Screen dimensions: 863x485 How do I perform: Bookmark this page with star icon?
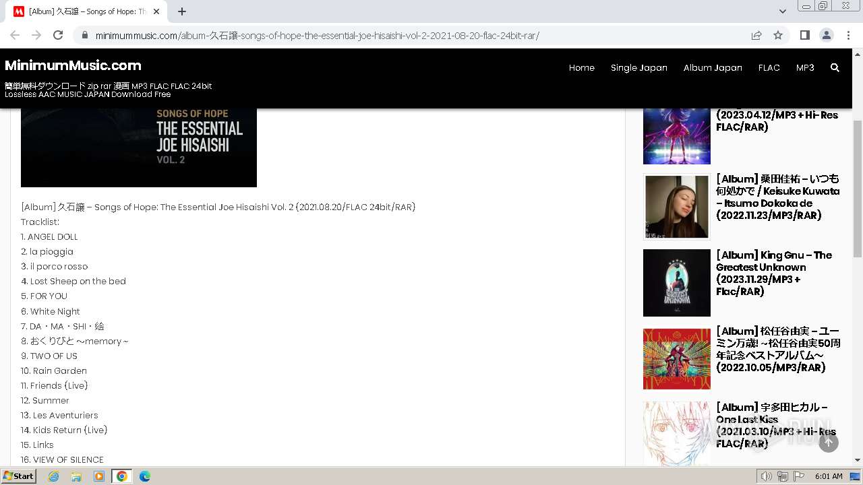point(778,36)
